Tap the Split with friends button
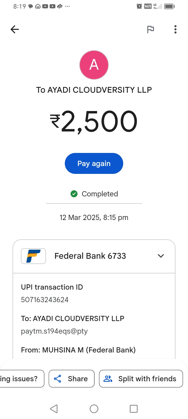This screenshot has width=188, height=419. pos(141,379)
